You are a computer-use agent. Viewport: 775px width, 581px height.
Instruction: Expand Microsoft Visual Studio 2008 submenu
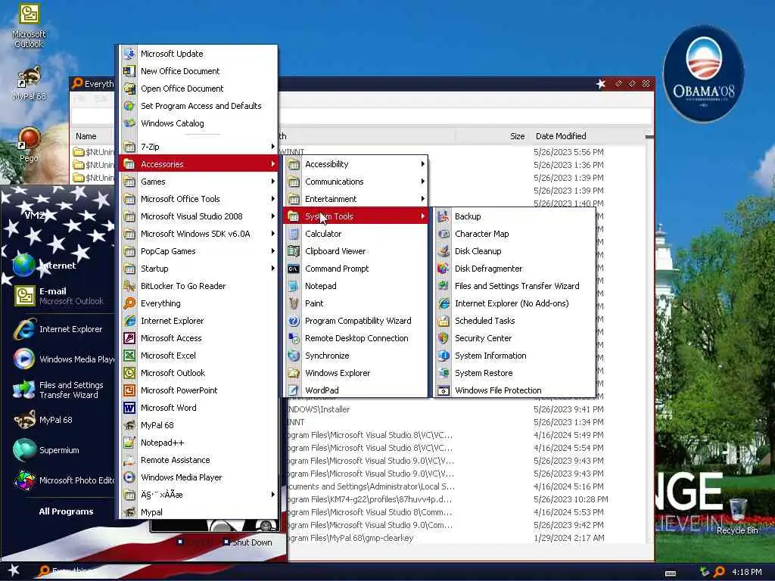(x=198, y=216)
